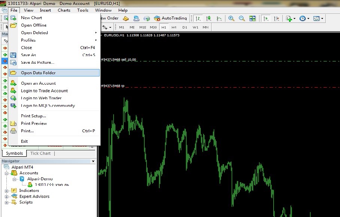Viewport: 340px width, 217px height.
Task: Select the W1 timeframe
Action: pyautogui.click(x=195, y=27)
